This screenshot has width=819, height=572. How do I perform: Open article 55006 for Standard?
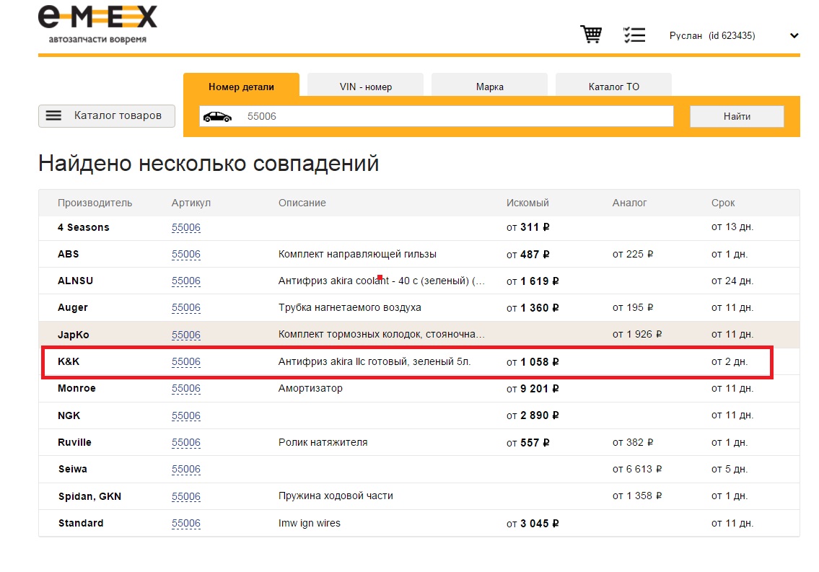click(x=186, y=523)
